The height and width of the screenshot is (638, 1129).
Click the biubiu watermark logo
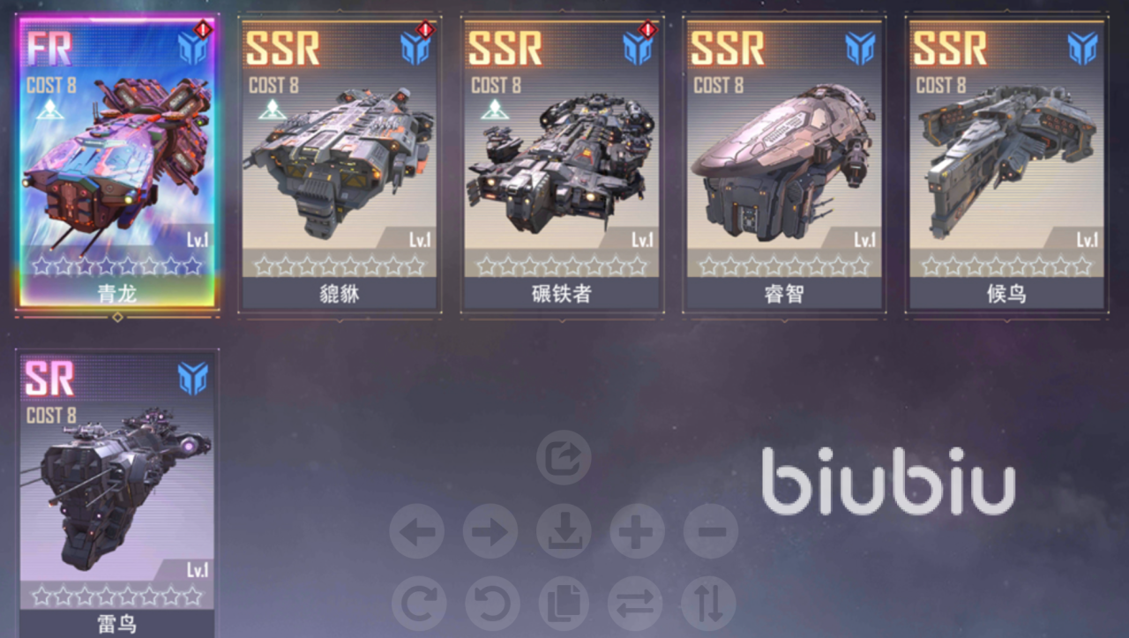coord(889,482)
